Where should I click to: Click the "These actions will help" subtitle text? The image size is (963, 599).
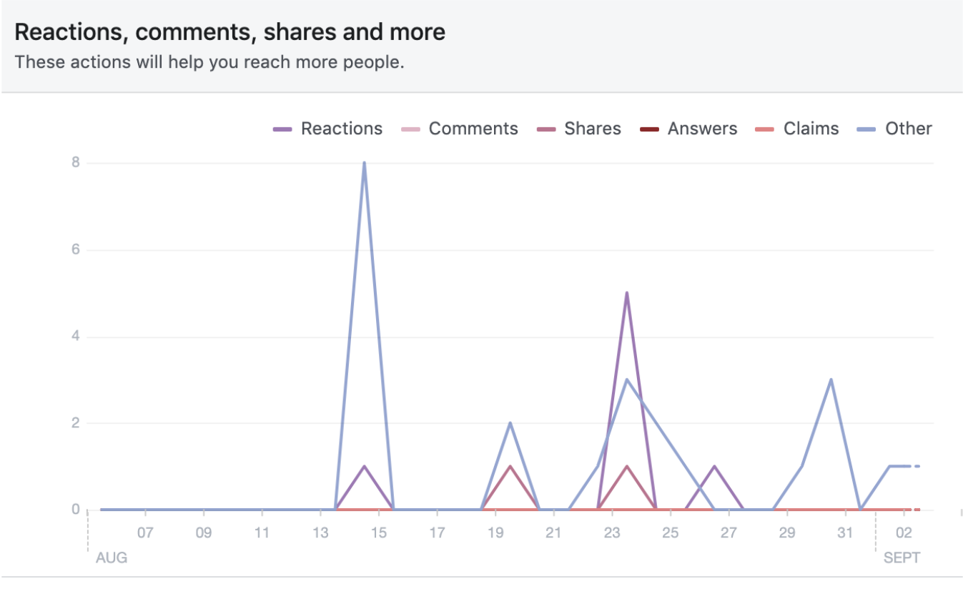coord(209,62)
